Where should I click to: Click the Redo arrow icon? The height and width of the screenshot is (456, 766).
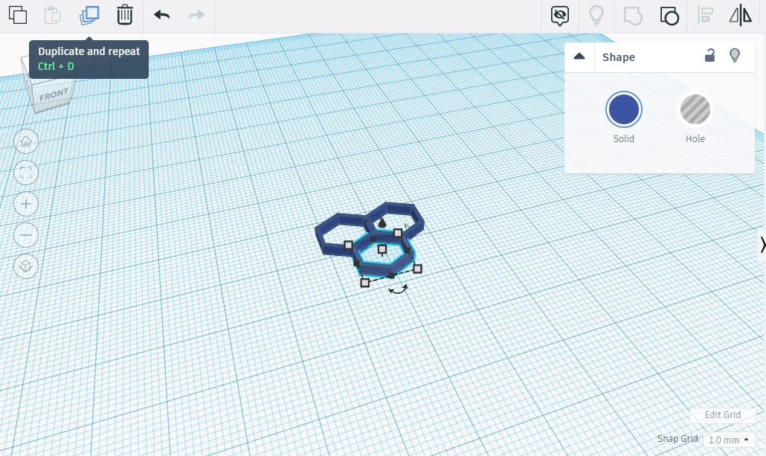coord(196,15)
